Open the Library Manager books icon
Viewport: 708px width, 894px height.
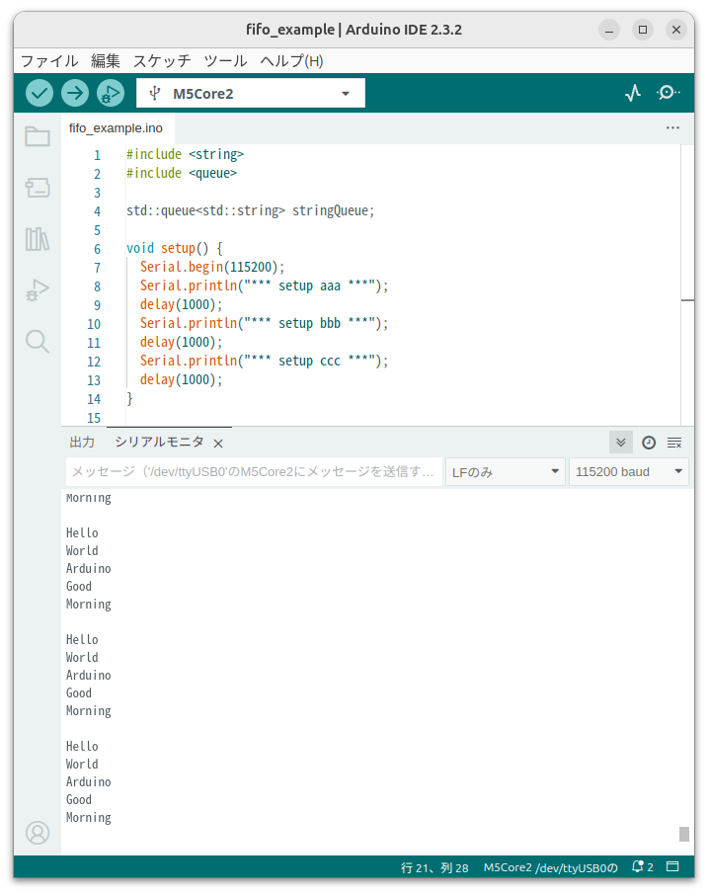tap(38, 239)
